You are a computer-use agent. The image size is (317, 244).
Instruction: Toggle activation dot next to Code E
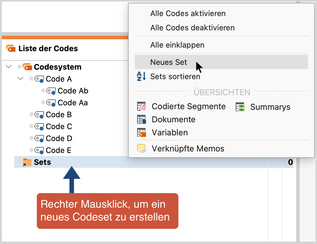click(x=31, y=150)
